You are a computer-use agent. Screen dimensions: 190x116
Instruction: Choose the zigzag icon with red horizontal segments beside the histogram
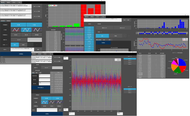pyautogui.click(x=16, y=30)
